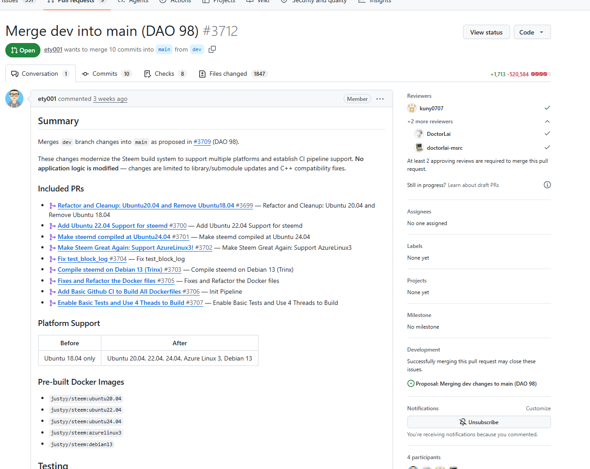The image size is (590, 469).
Task: Click the '3 weeks ago' timestamp
Action: pos(110,99)
